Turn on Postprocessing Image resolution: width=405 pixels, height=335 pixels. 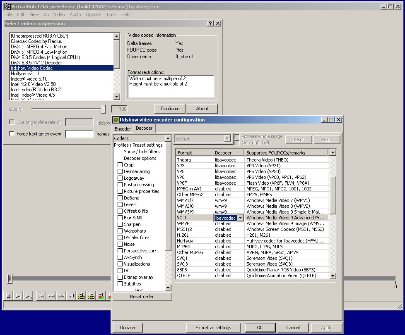tap(120, 185)
